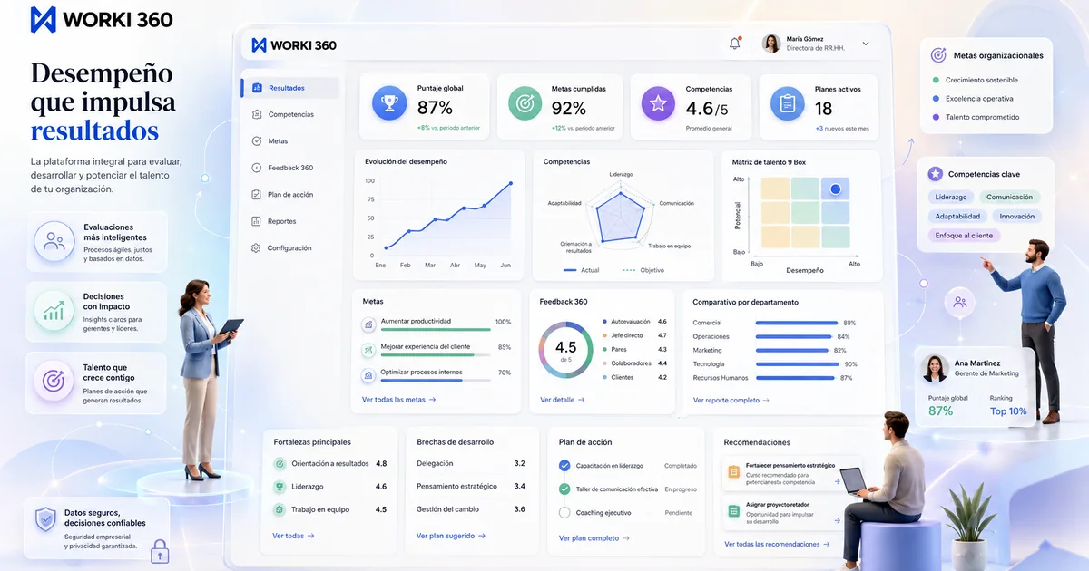Open Ver detalle link in Feedback 360
The height and width of the screenshot is (571, 1089).
[562, 399]
